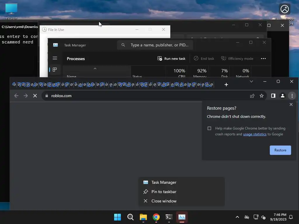Open Task Manager's more options ellipsis
299x224 pixels.
[263, 58]
